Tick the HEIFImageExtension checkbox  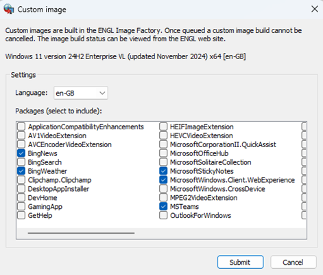point(163,126)
